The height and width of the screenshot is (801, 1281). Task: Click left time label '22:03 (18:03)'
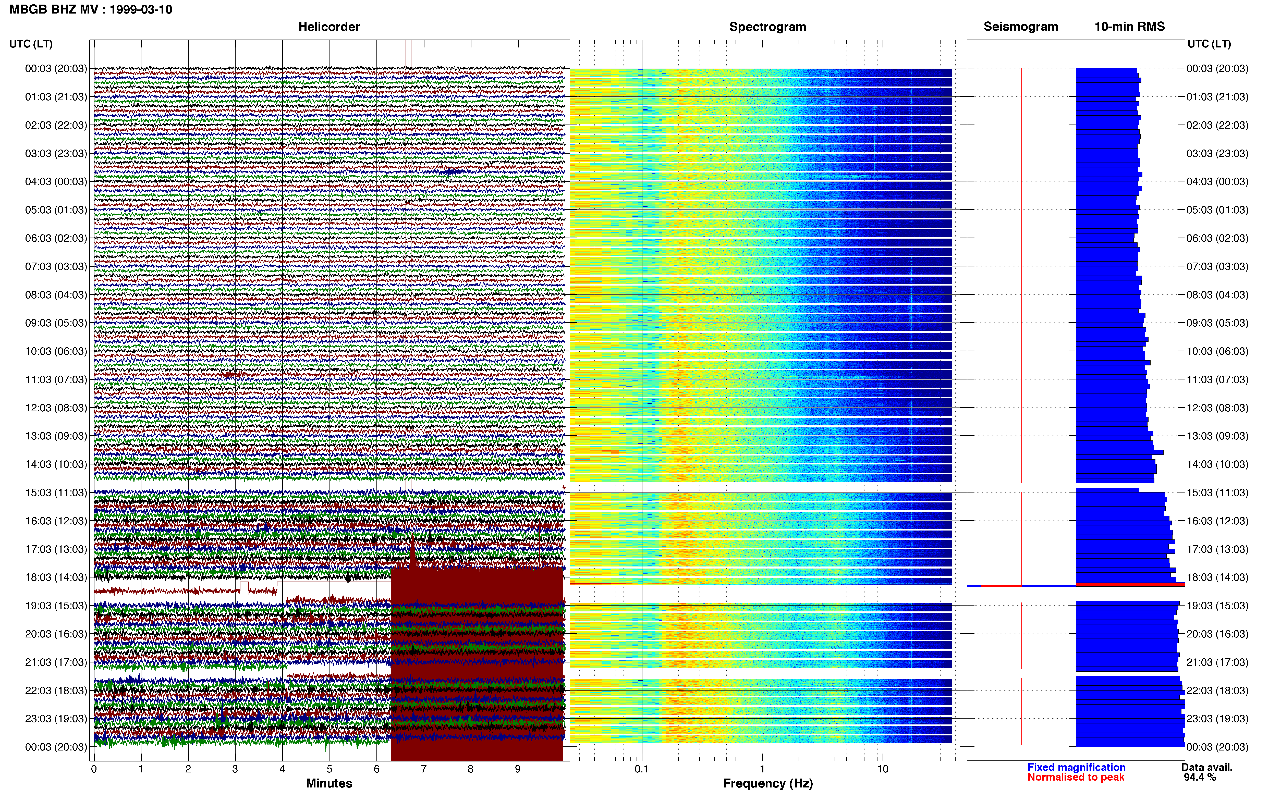pyautogui.click(x=56, y=690)
